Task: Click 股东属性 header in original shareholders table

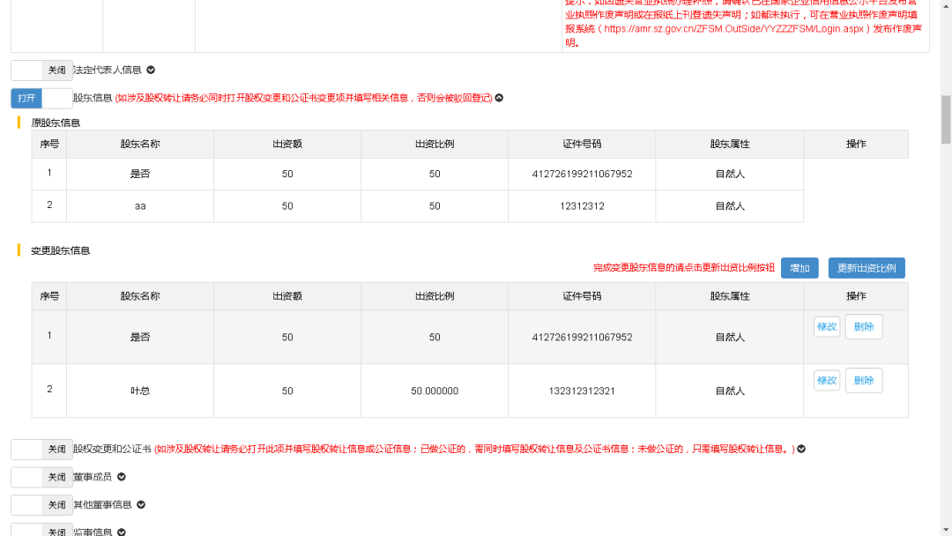Action: click(730, 144)
